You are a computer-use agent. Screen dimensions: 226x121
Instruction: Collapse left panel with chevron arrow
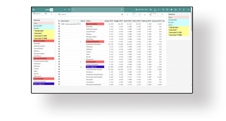[51, 14]
